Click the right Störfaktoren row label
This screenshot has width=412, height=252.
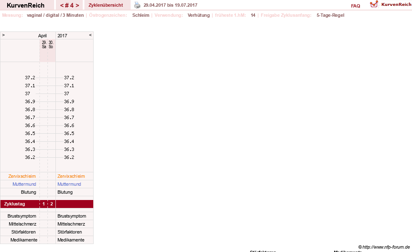click(x=70, y=232)
